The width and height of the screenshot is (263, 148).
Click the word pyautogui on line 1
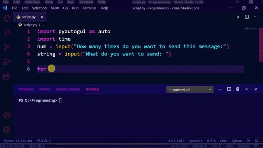(72, 32)
